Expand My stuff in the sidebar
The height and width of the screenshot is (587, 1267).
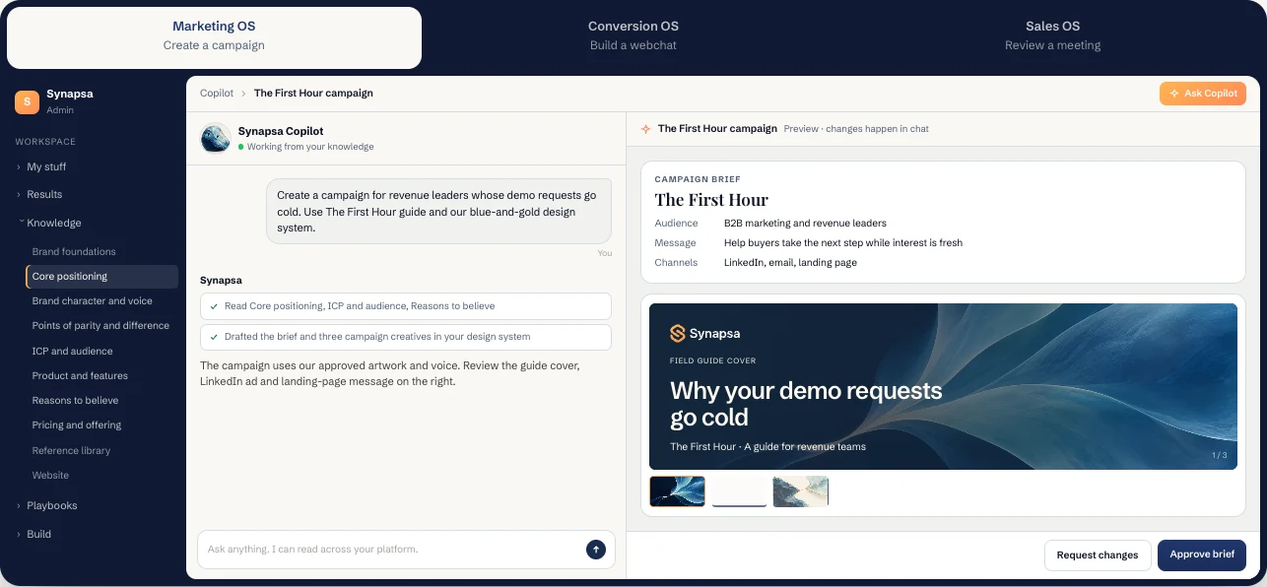pyautogui.click(x=46, y=166)
